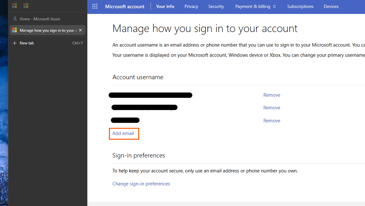365x206 pixels.
Task: Click the Manage how you sign in heading
Action: [205, 29]
